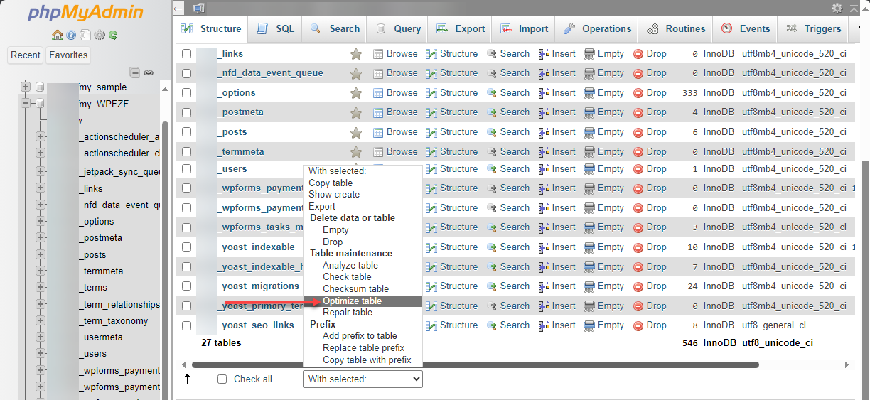Expand _links table node in sidebar tree
Image resolution: width=870 pixels, height=400 pixels.
click(x=40, y=188)
